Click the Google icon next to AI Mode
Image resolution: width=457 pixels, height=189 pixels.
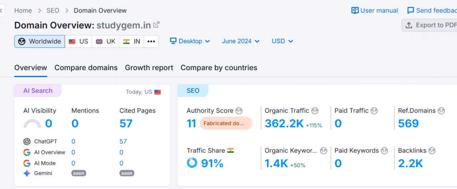(x=27, y=163)
